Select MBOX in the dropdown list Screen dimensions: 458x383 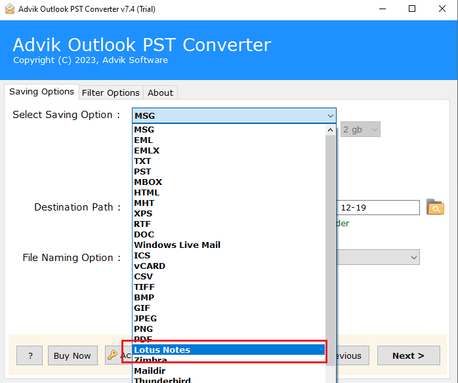click(229, 182)
